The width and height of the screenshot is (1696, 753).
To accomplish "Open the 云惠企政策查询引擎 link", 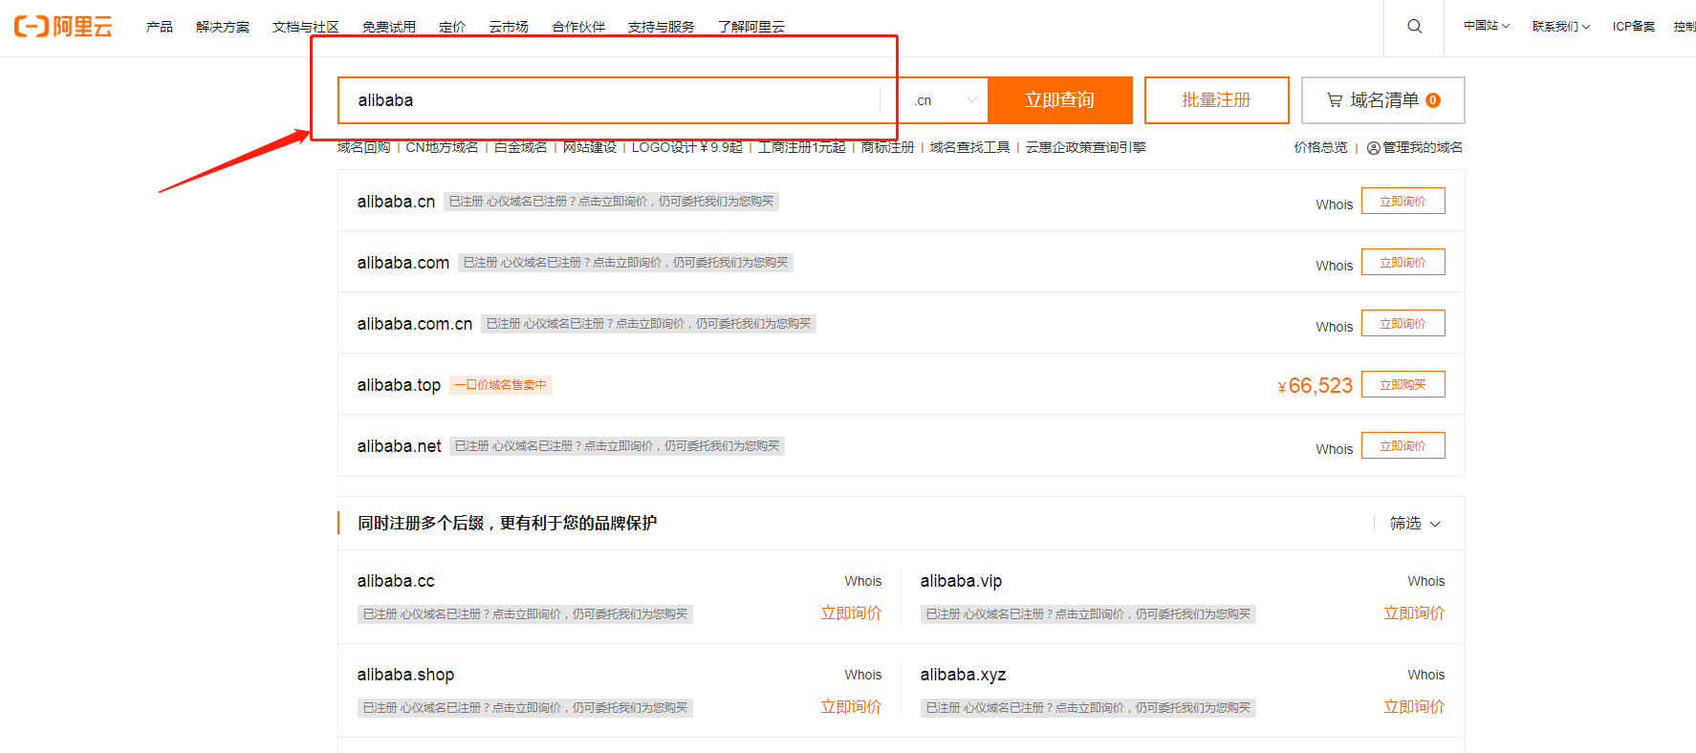I will (x=1086, y=147).
